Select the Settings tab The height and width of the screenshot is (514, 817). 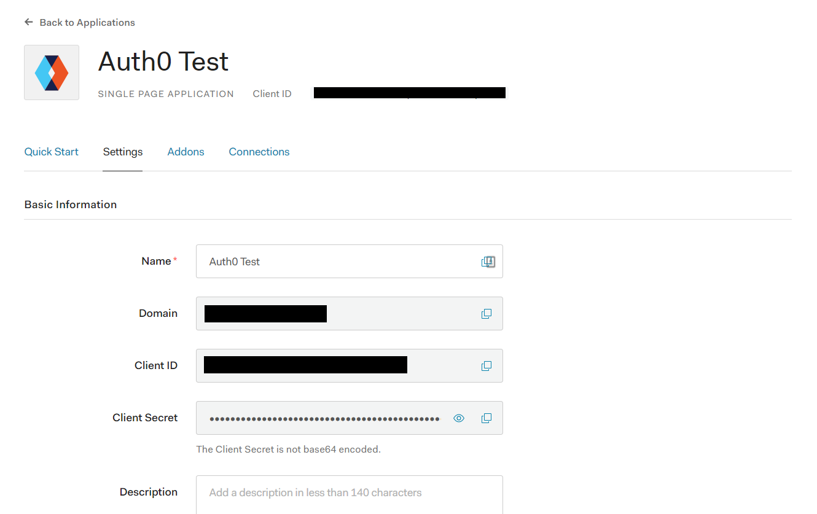[x=123, y=152]
